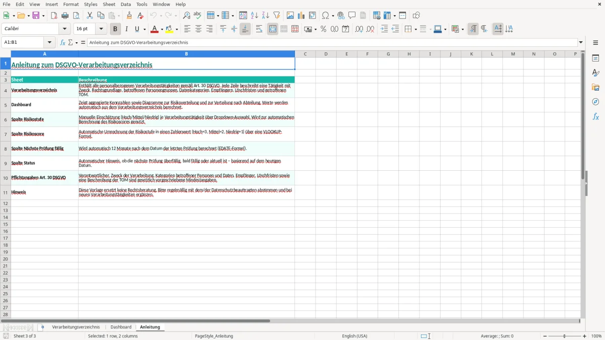
Task: Sort descending
Action: click(x=265, y=16)
